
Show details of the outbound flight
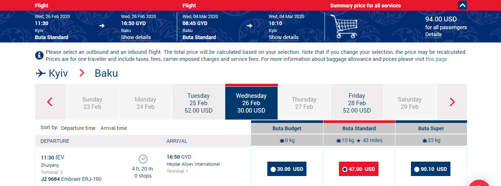136,37
